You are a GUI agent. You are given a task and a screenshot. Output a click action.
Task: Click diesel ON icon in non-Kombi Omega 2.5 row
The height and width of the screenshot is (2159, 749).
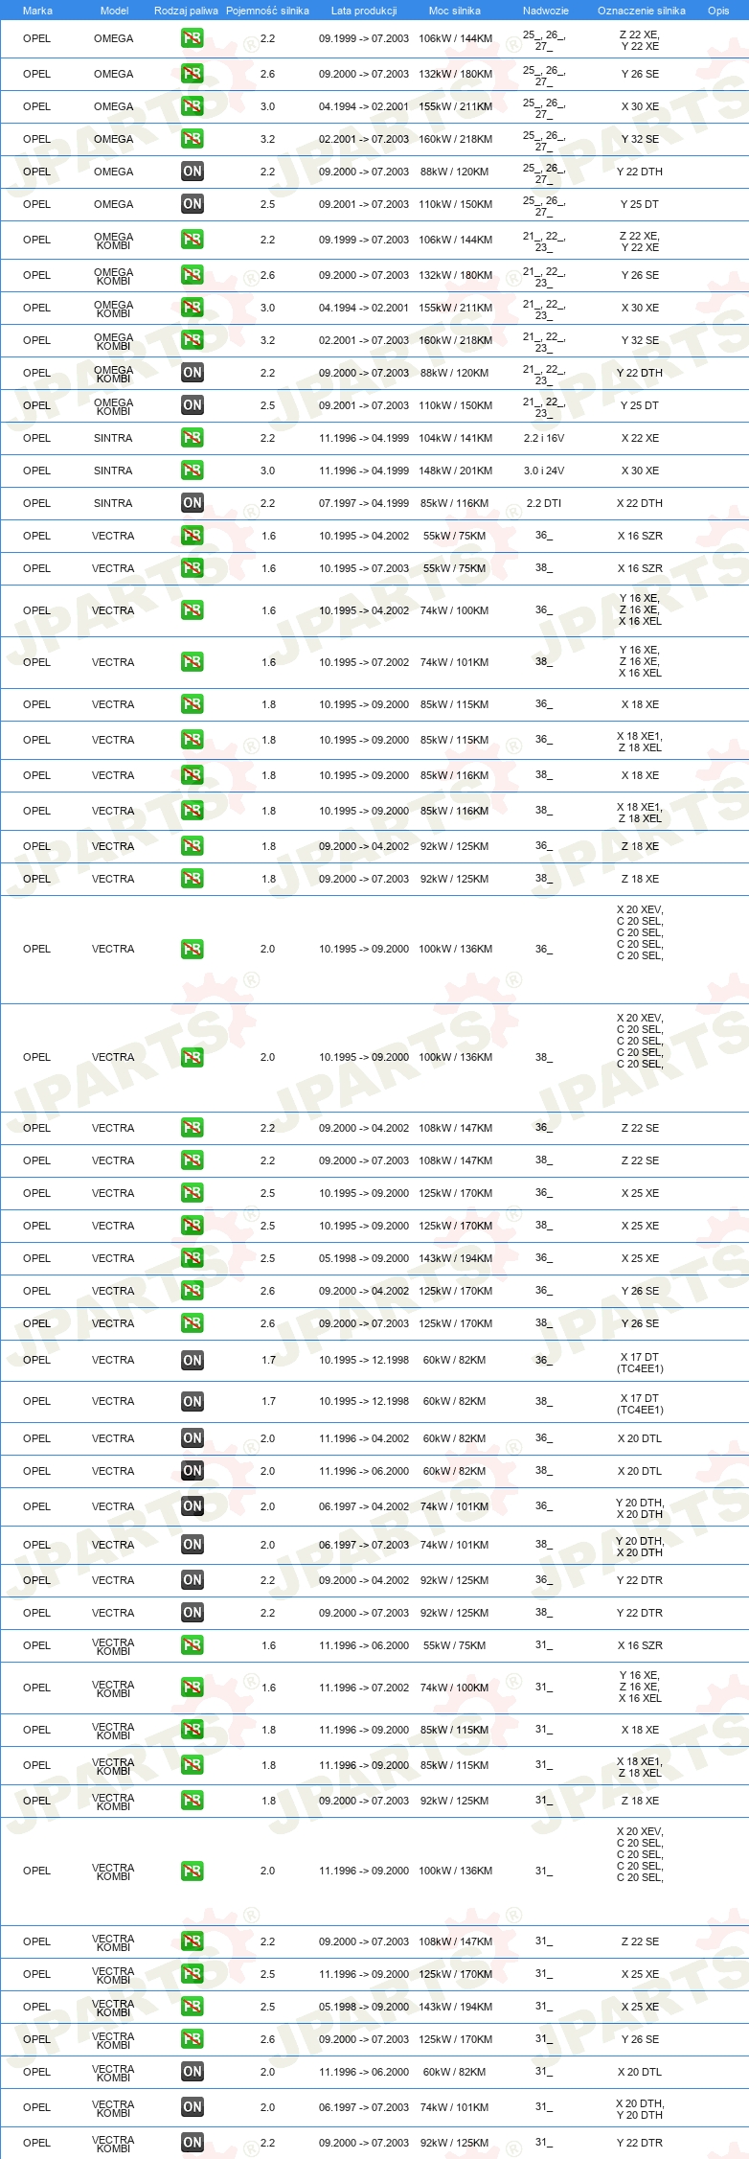coord(193,204)
